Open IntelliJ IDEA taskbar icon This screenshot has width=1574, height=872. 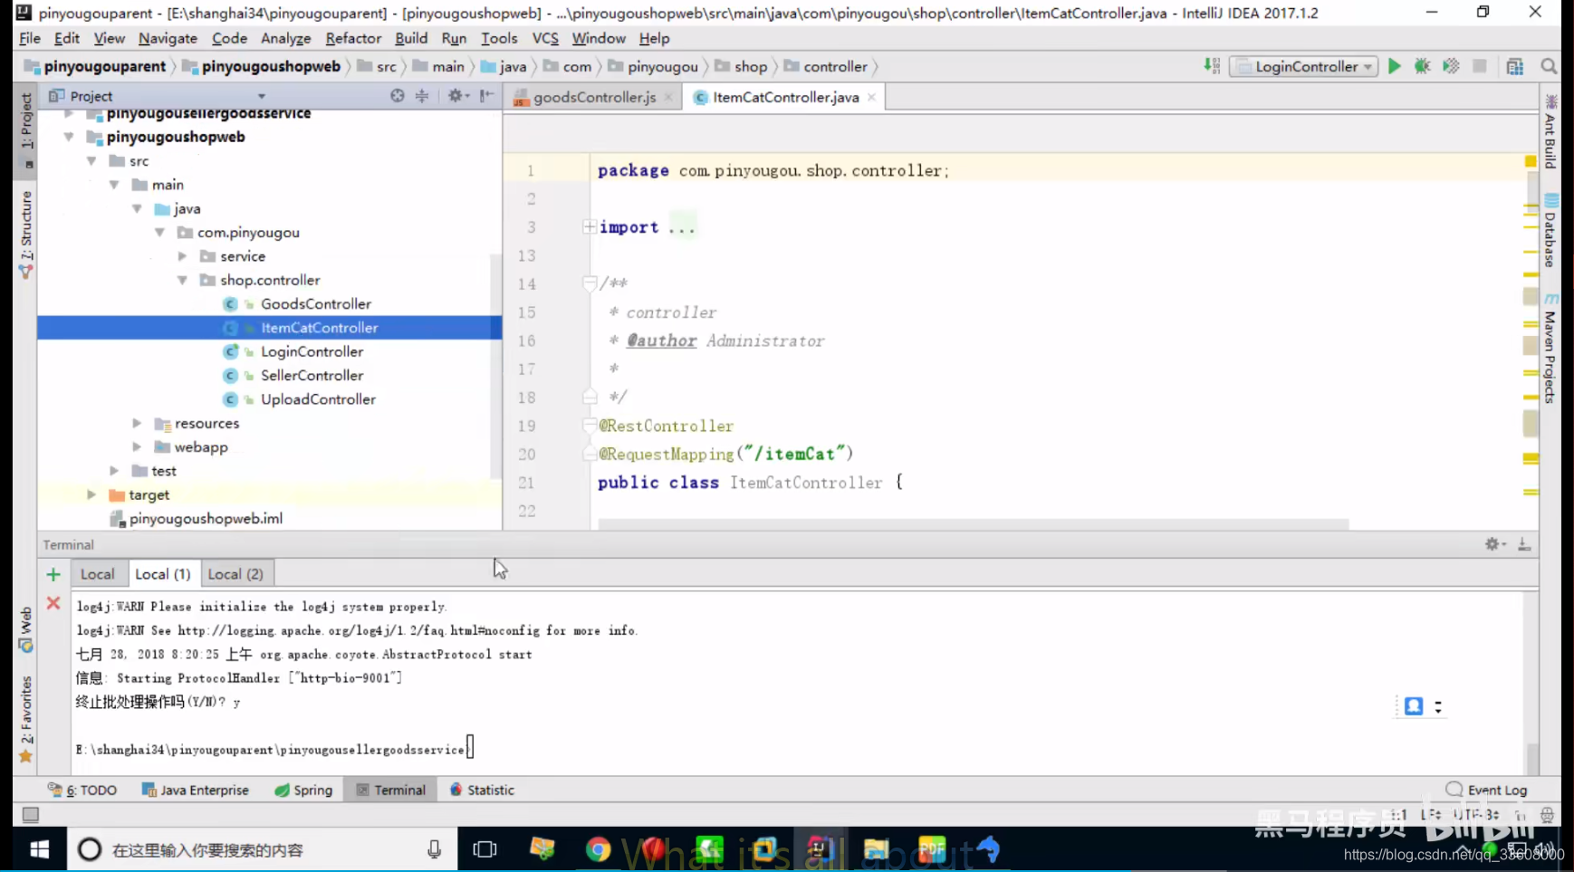pos(821,849)
